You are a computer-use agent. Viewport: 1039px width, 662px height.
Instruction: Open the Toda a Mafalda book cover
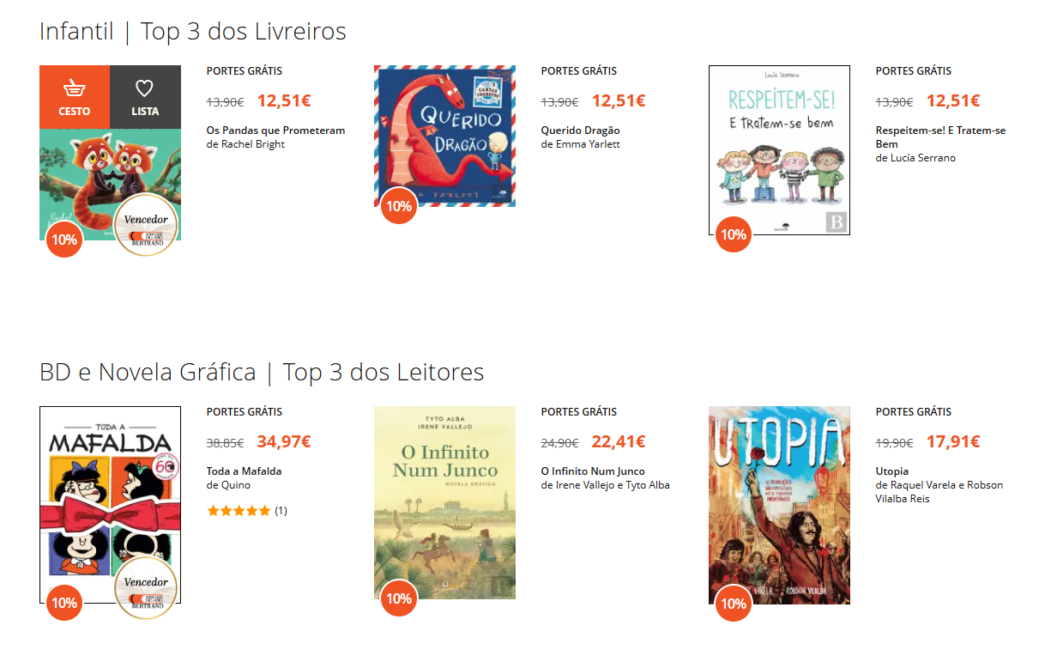click(x=110, y=505)
